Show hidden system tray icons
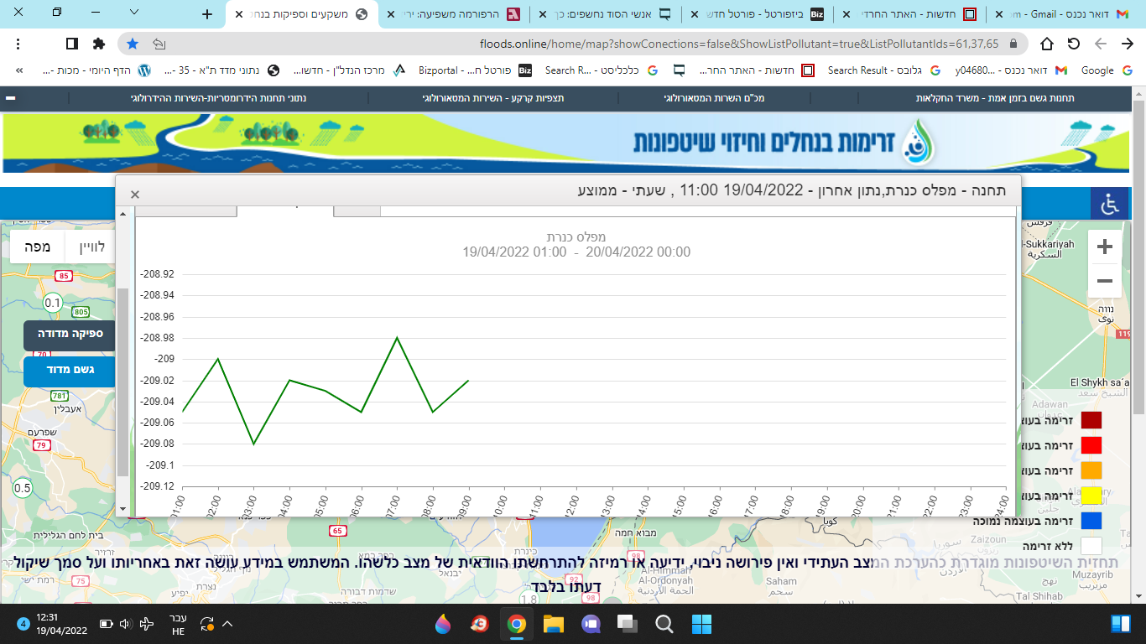 click(x=227, y=624)
